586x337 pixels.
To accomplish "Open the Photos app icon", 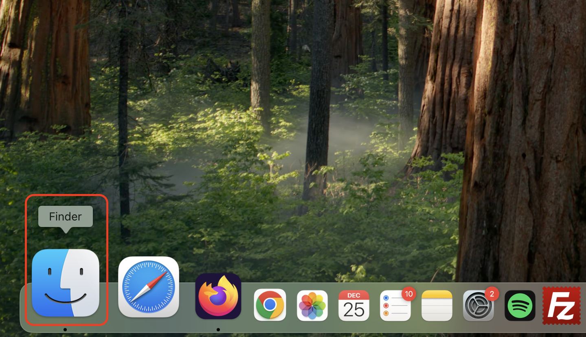I will click(x=312, y=305).
